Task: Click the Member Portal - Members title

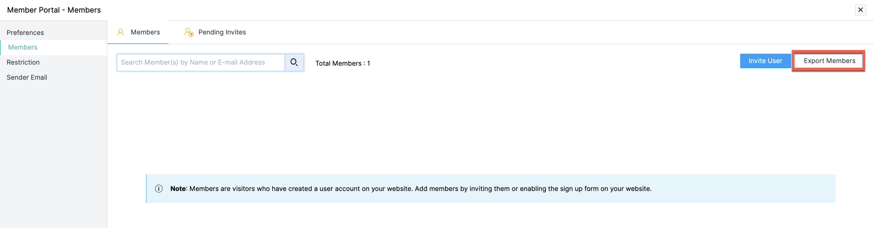Action: point(54,10)
